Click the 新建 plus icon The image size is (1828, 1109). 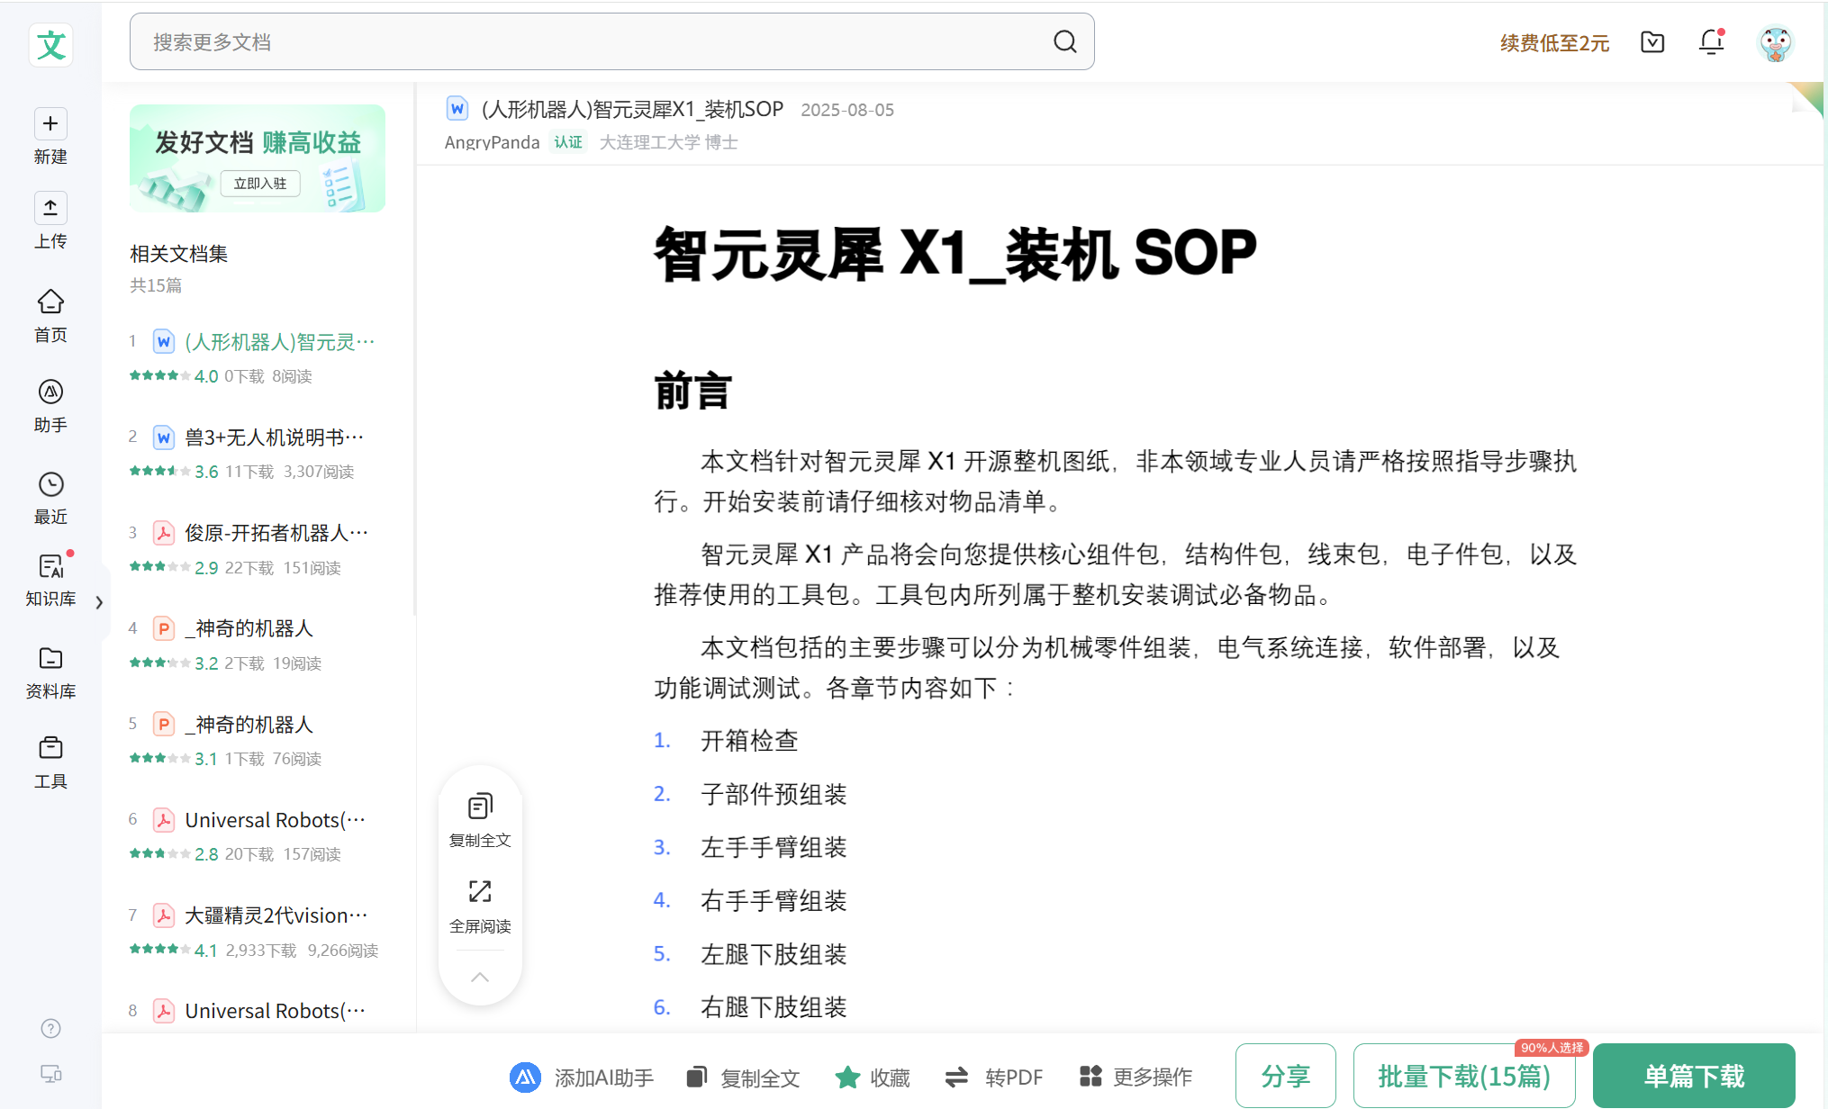click(x=50, y=124)
